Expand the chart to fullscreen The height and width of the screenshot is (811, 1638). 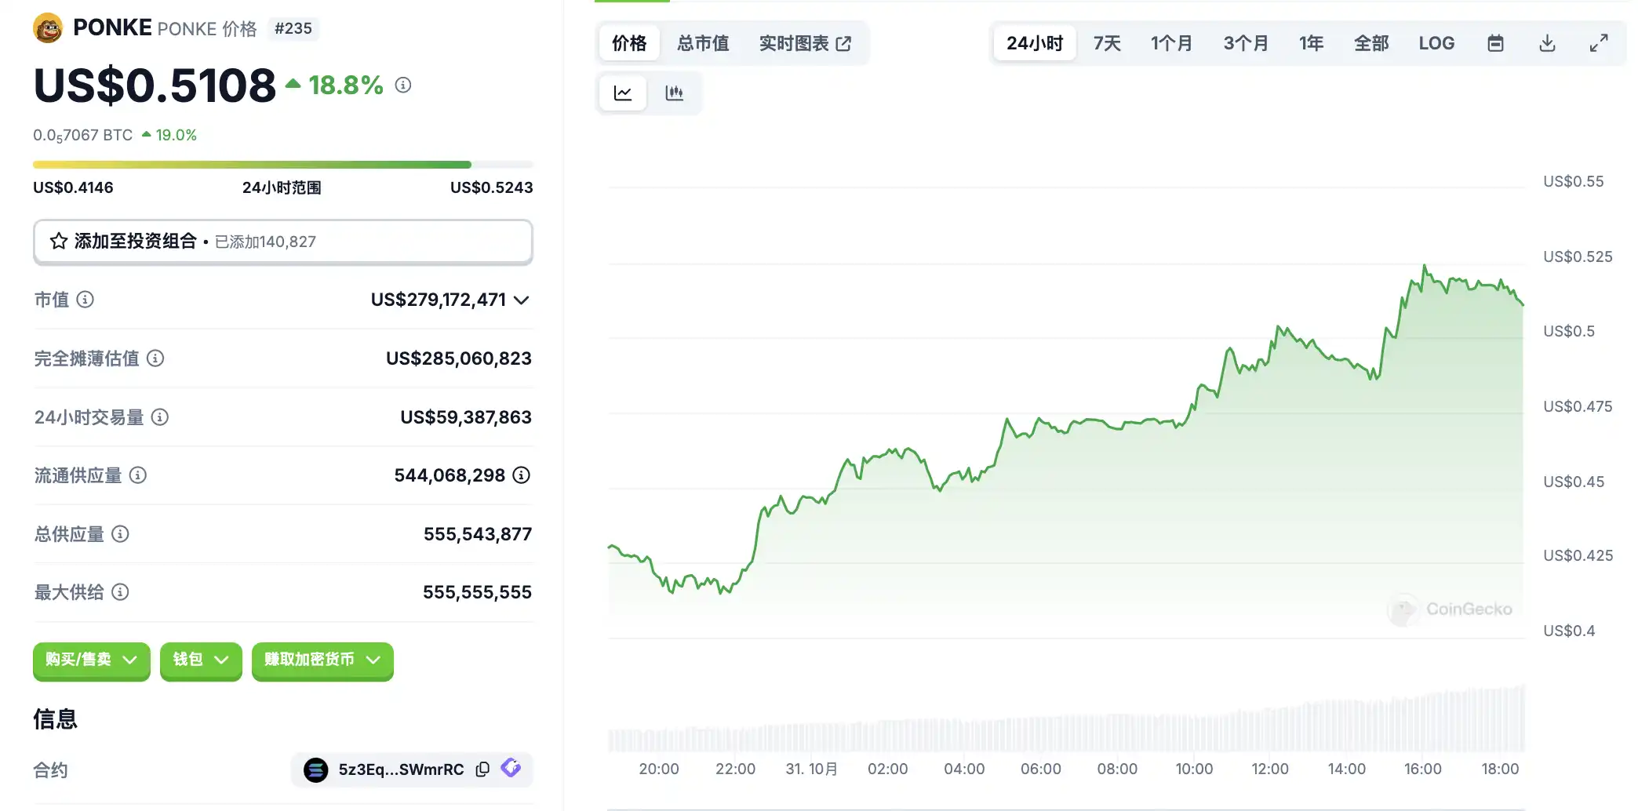pyautogui.click(x=1599, y=43)
